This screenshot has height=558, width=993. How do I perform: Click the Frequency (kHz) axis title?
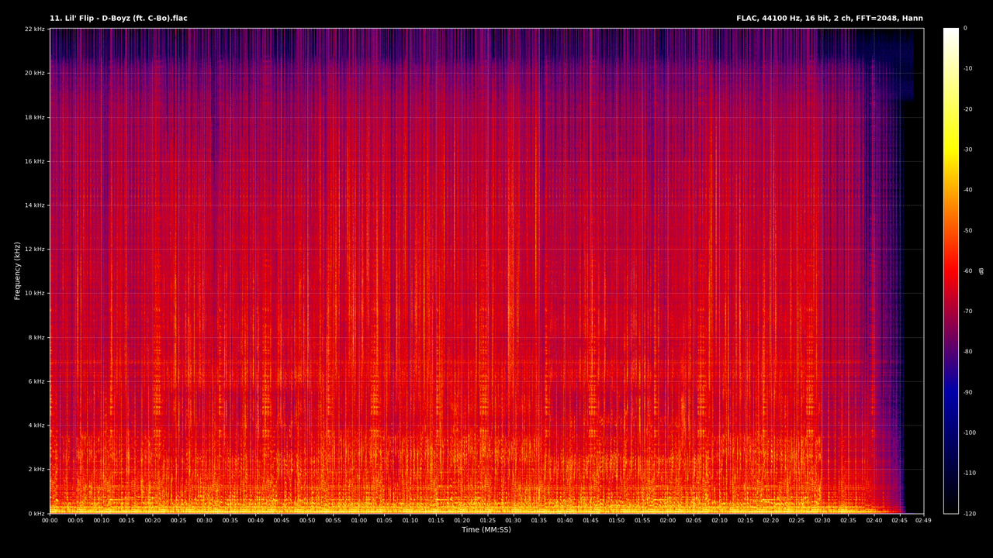point(17,270)
